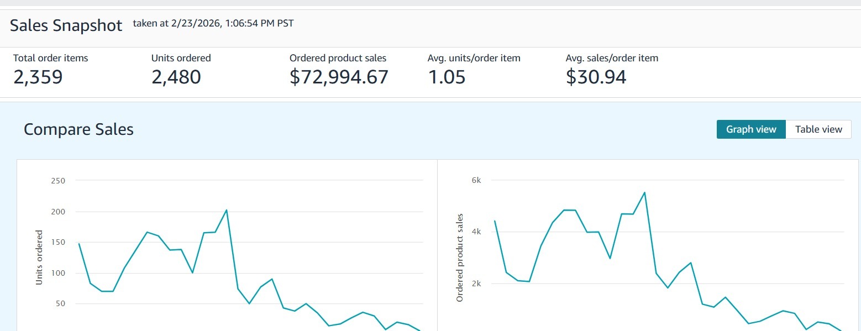Click the Compare Sales heading

[78, 129]
